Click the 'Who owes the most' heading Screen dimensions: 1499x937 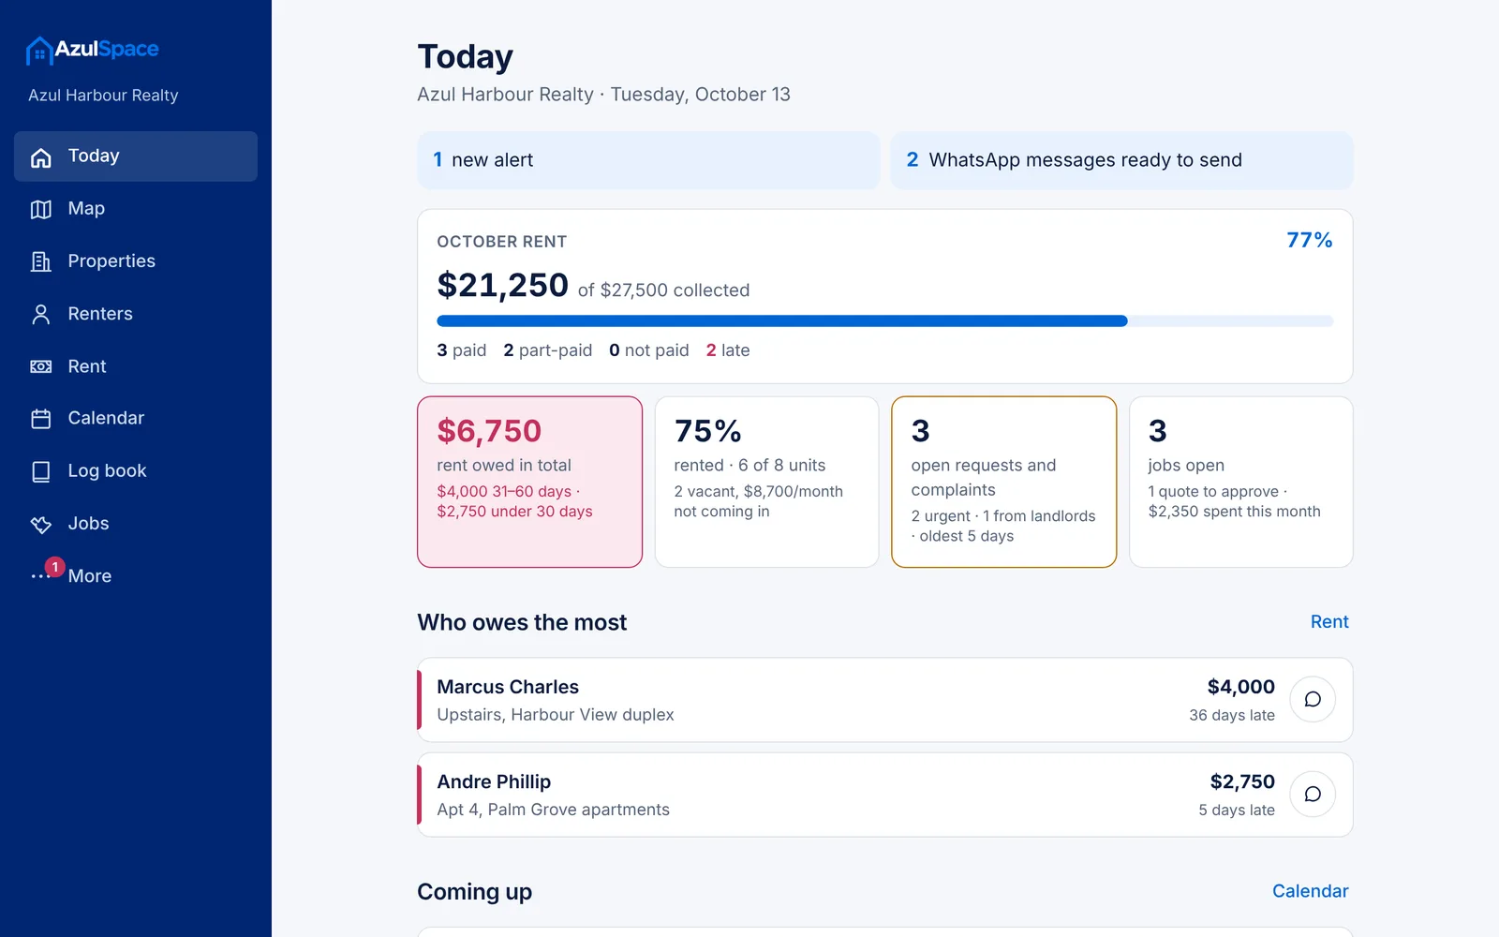click(522, 622)
